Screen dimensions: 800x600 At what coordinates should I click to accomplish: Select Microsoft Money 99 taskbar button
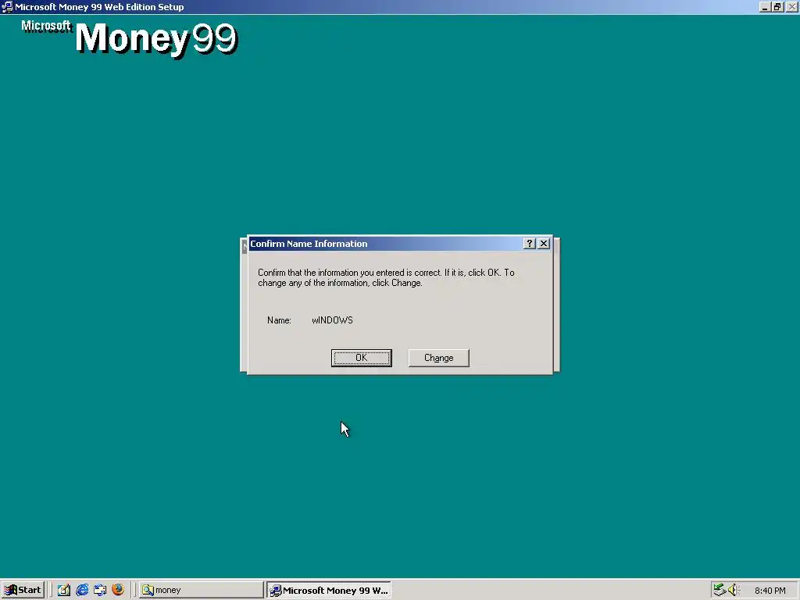329,590
